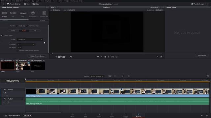Open the Workspace menu
Screen dimensions: 211x118
click(x=74, y=1)
